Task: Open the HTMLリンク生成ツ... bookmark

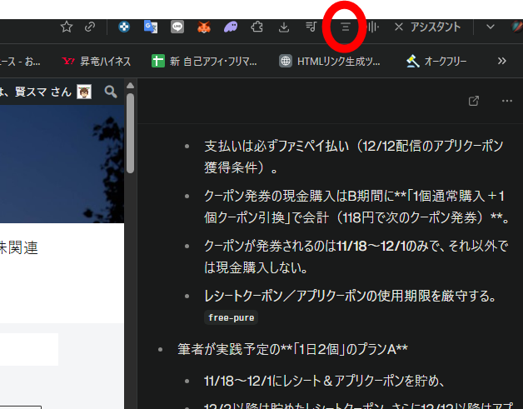Action: (330, 61)
